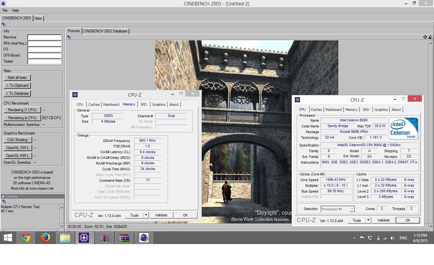This screenshot has width=434, height=265.
Task: Click the OS input field
Action: pyautogui.click(x=44, y=49)
